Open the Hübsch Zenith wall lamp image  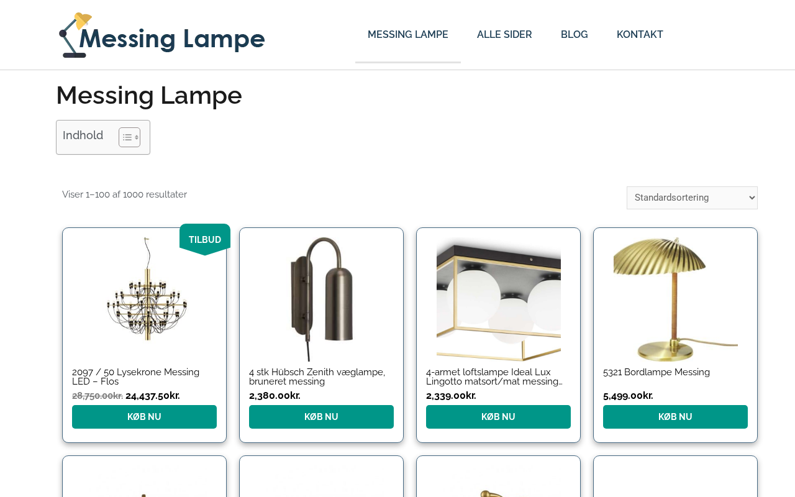tap(322, 299)
